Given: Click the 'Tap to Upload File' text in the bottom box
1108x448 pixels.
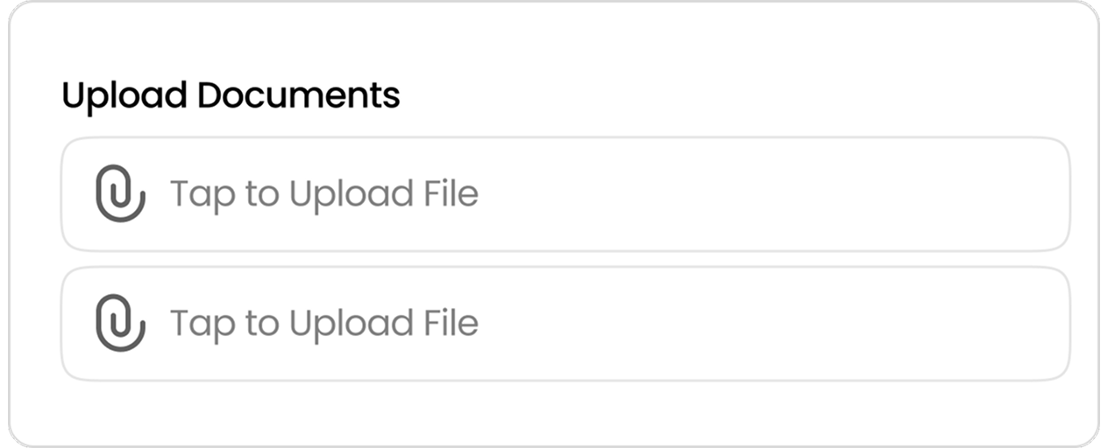Looking at the screenshot, I should (324, 324).
